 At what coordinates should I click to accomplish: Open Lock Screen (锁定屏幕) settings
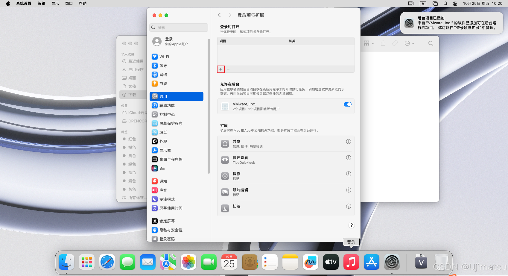[177, 221]
